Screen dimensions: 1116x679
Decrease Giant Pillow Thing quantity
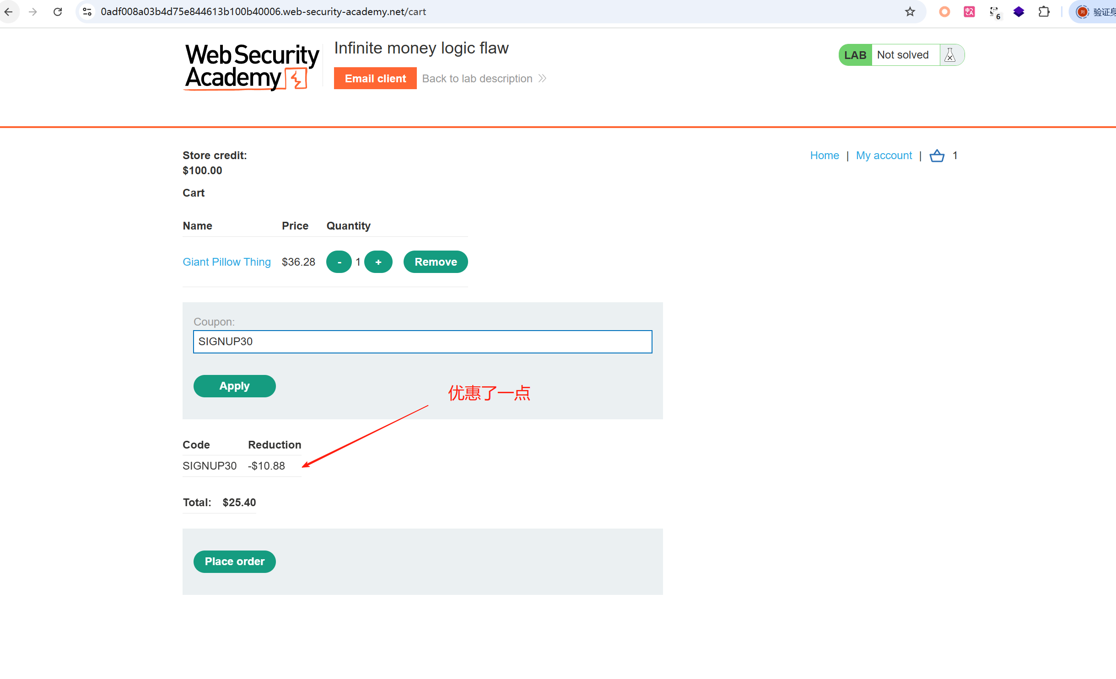(x=339, y=262)
